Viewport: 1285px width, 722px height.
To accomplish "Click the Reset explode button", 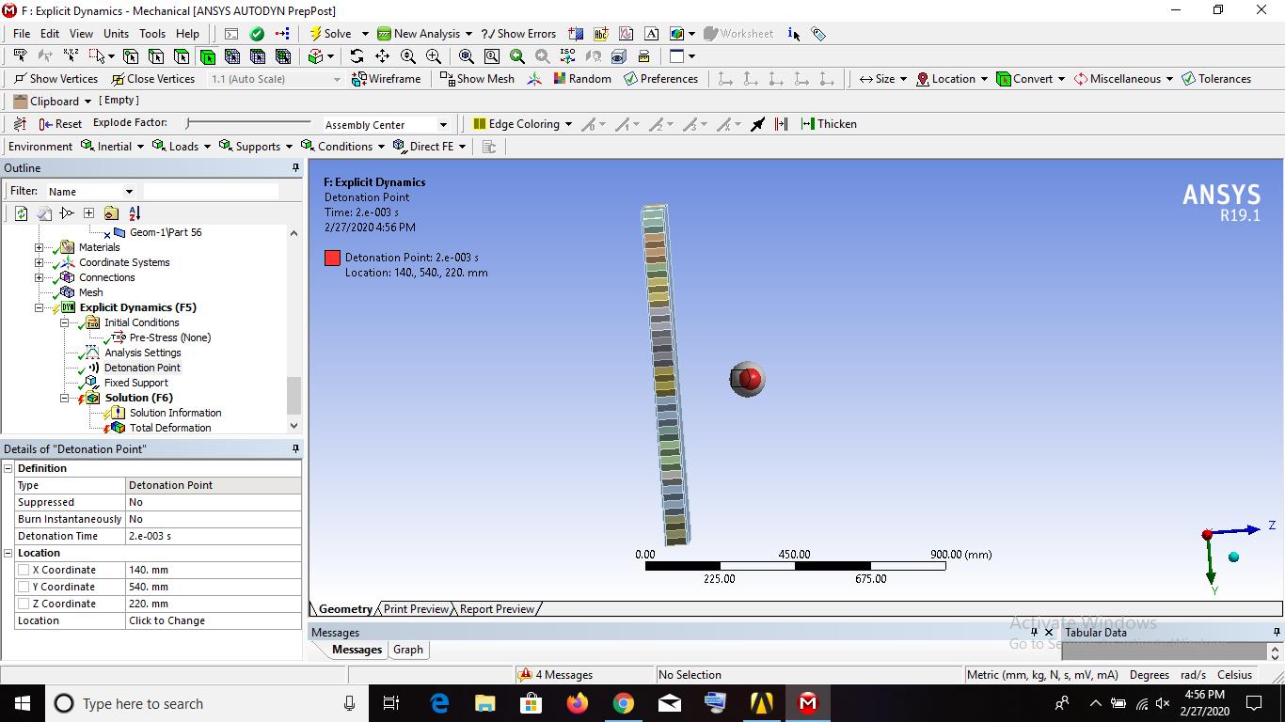I will (x=61, y=124).
